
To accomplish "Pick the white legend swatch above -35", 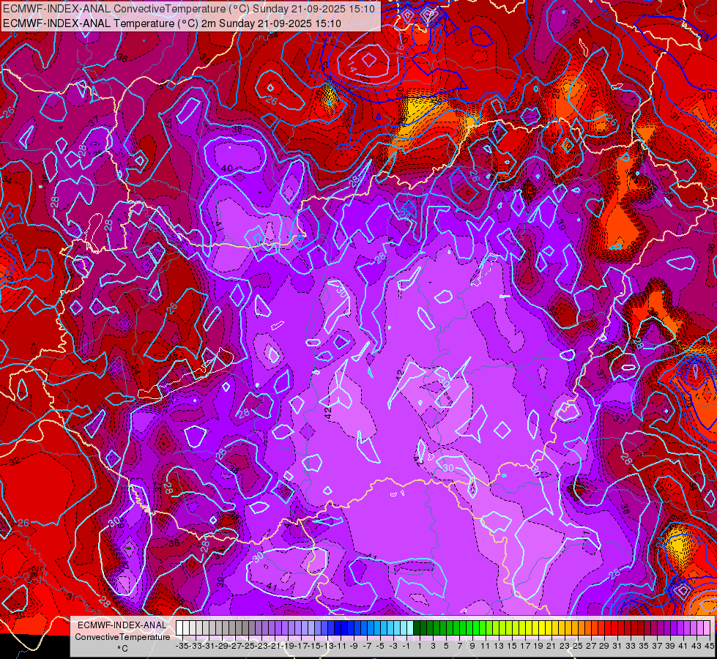I will pyautogui.click(x=179, y=628).
